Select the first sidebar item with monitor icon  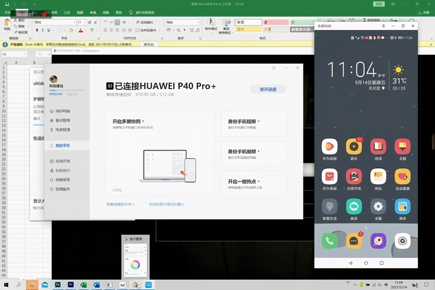(67, 111)
